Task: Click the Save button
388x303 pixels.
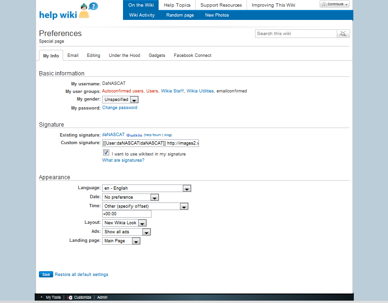Action: (x=46, y=275)
